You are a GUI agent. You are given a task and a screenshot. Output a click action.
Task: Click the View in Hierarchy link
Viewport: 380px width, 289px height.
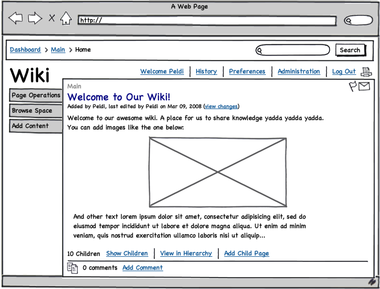click(186, 253)
